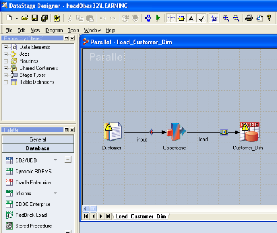The height and width of the screenshot is (233, 277).
Task: Toggle the stage validation markers button
Action: click(214, 18)
